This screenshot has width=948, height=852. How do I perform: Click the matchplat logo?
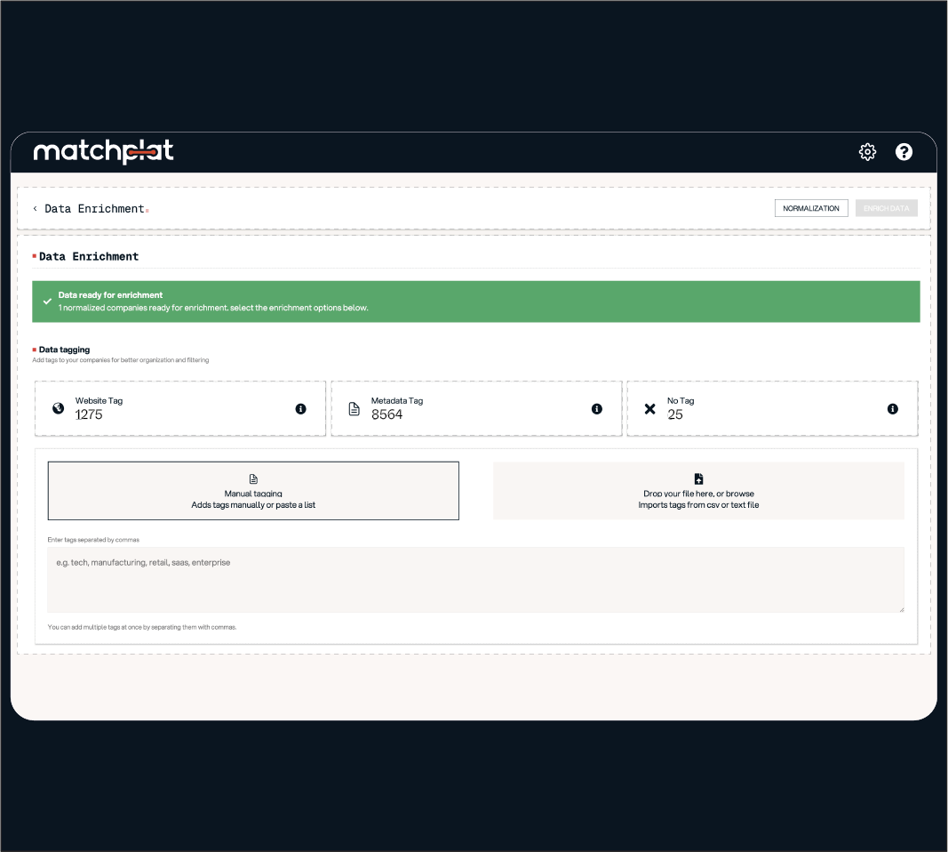(x=103, y=152)
